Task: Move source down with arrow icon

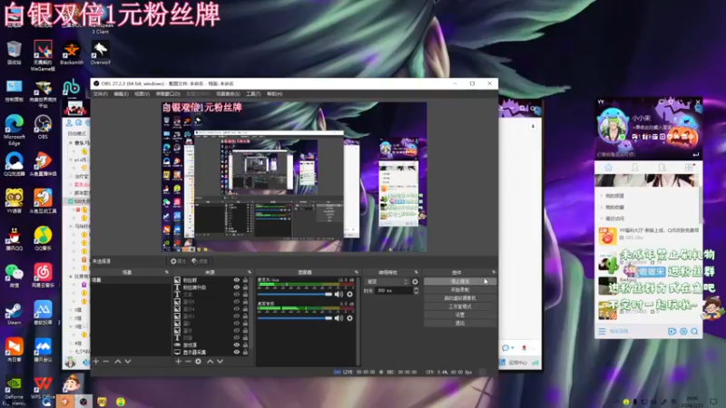Action: [x=220, y=361]
